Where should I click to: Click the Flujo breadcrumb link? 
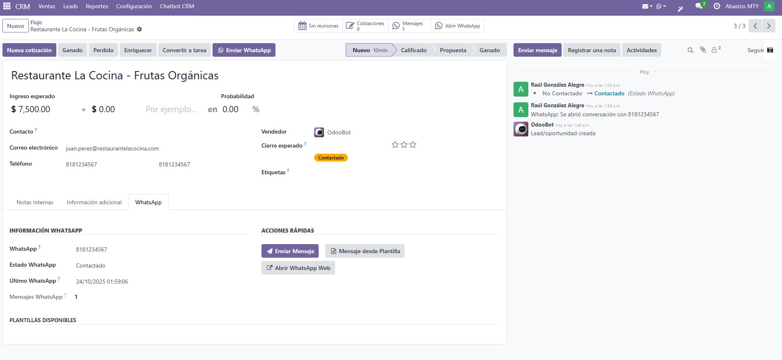(36, 22)
